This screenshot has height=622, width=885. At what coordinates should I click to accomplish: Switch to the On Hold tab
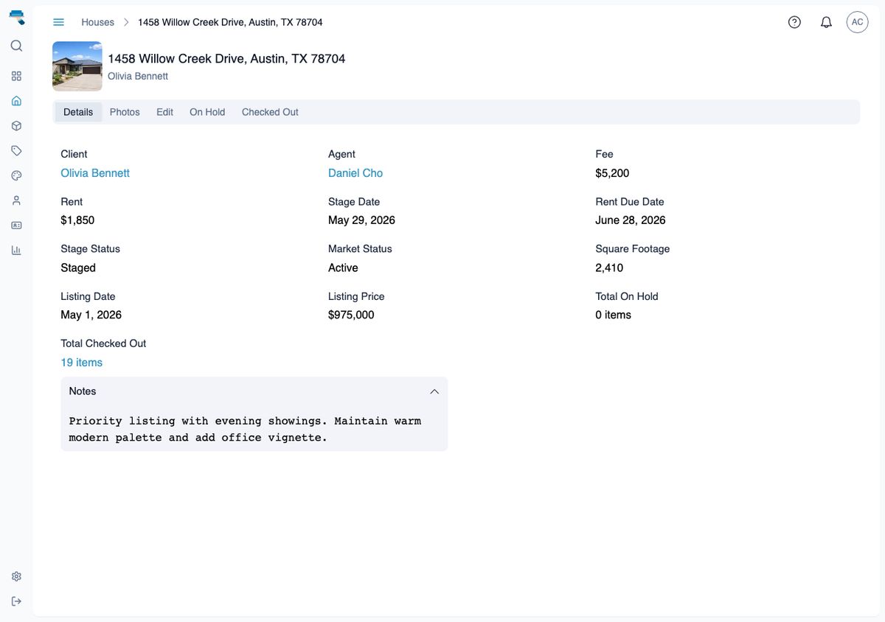click(207, 112)
